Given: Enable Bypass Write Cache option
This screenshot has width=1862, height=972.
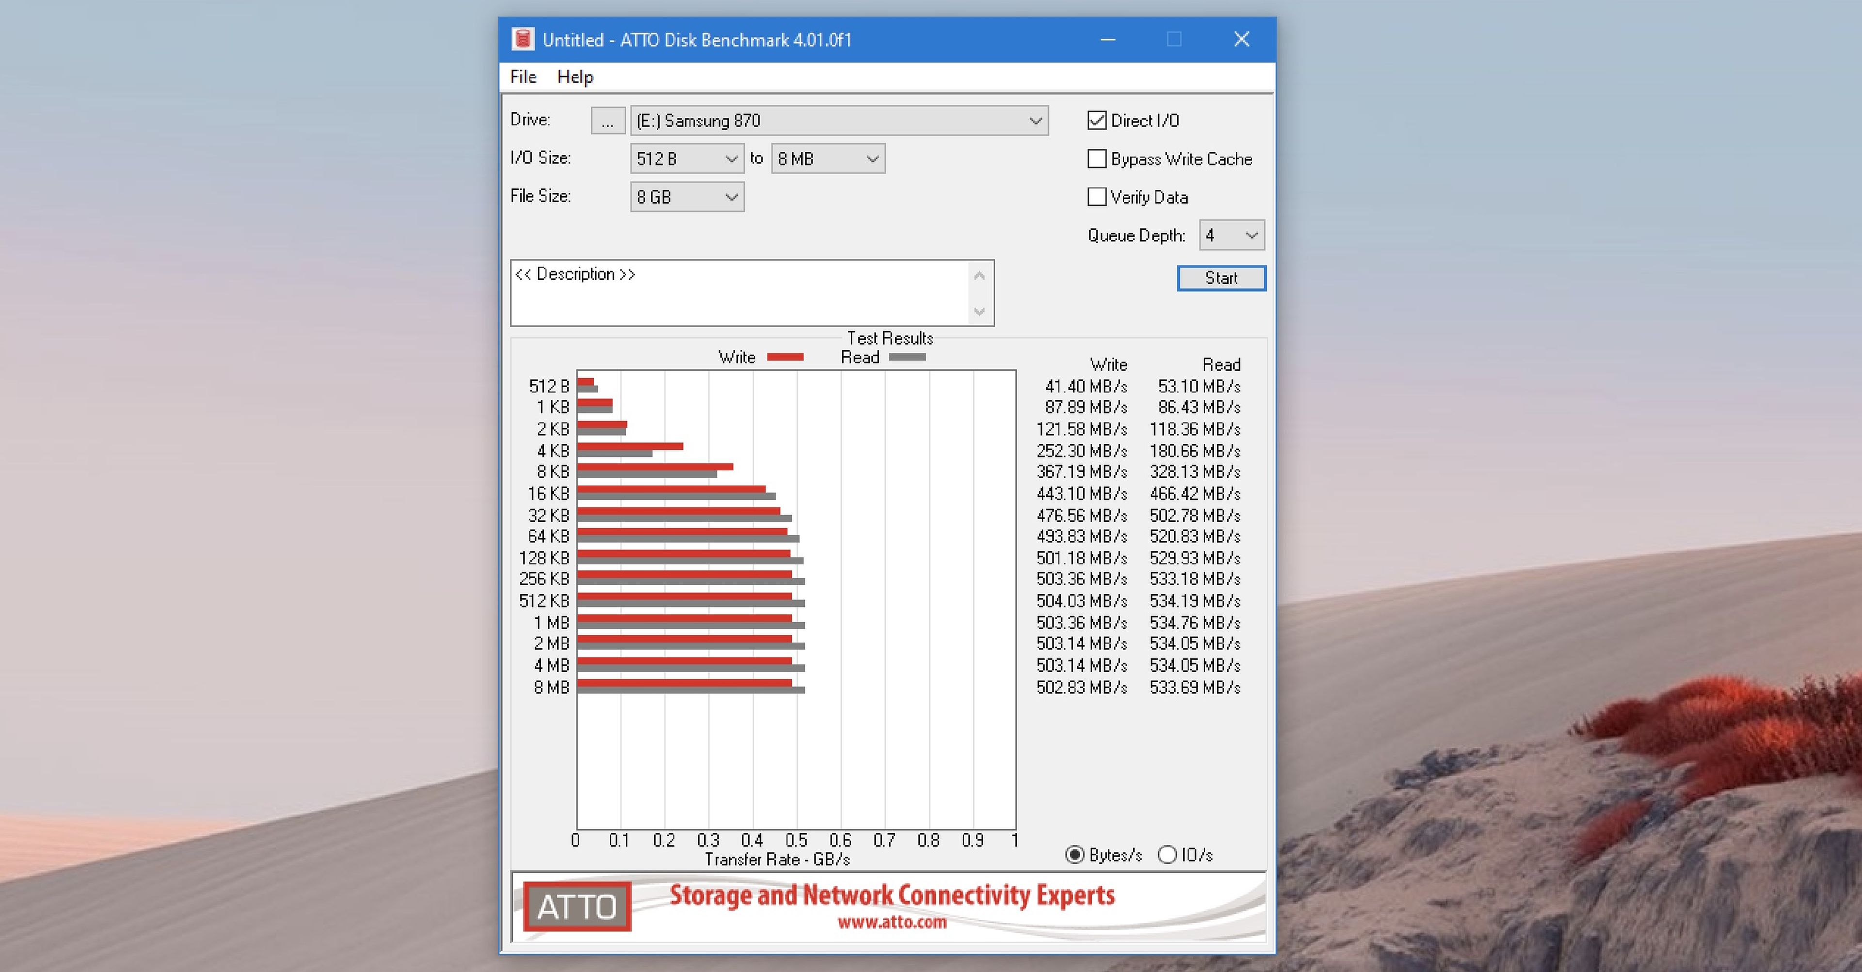Looking at the screenshot, I should pyautogui.click(x=1096, y=159).
